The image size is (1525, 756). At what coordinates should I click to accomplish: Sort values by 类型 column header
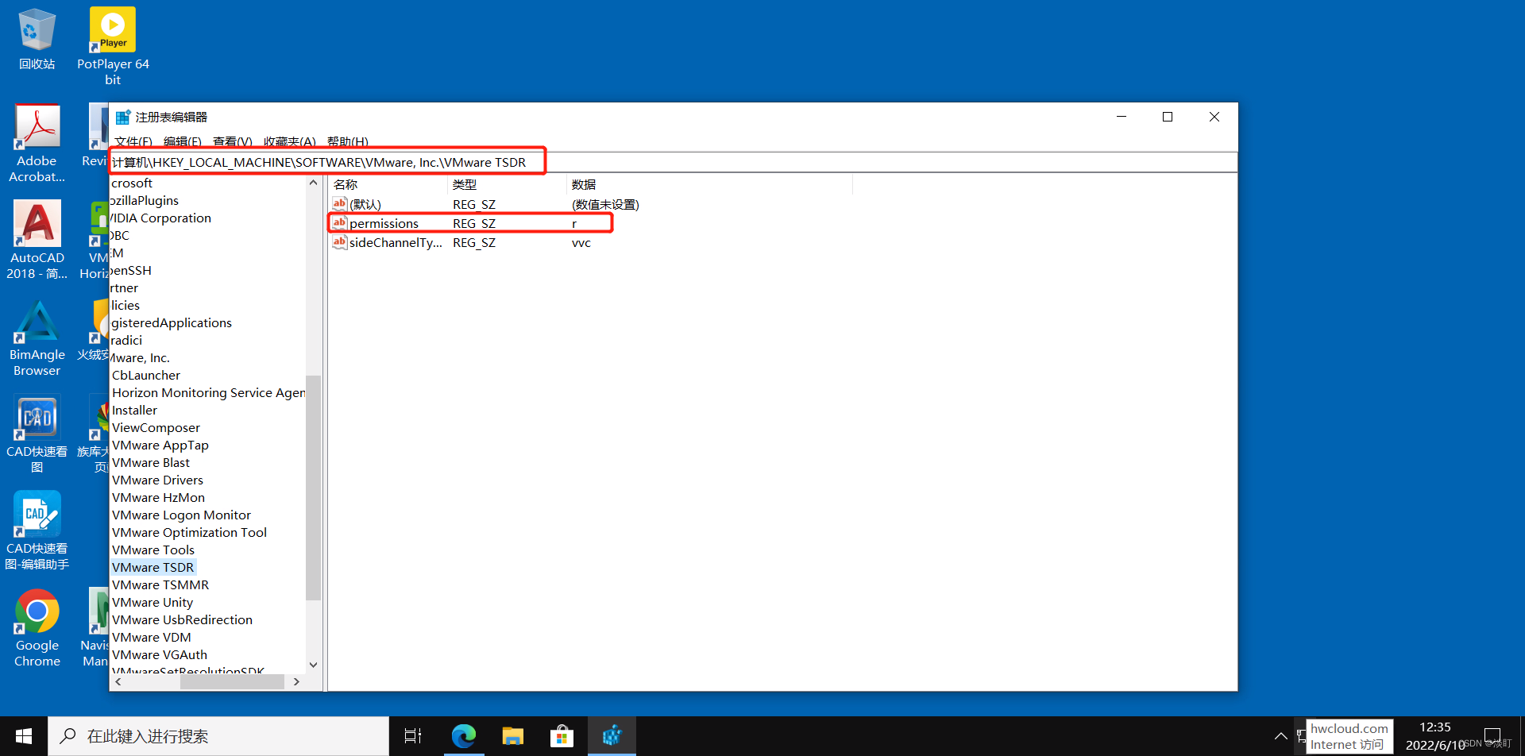pyautogui.click(x=507, y=184)
